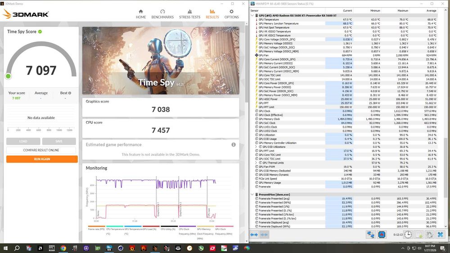Click the estimated game performance info icon
Image resolution: width=450 pixels, height=253 pixels.
[234, 145]
